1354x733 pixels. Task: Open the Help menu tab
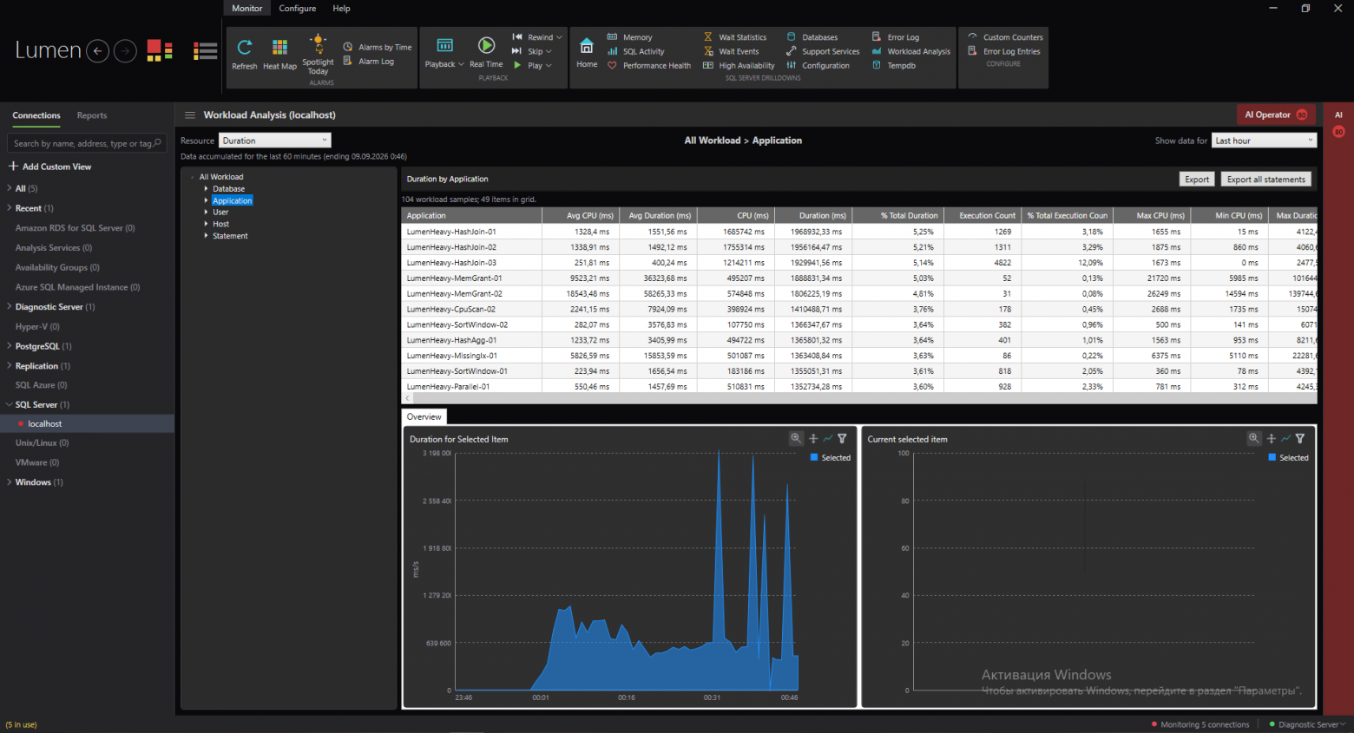click(342, 8)
